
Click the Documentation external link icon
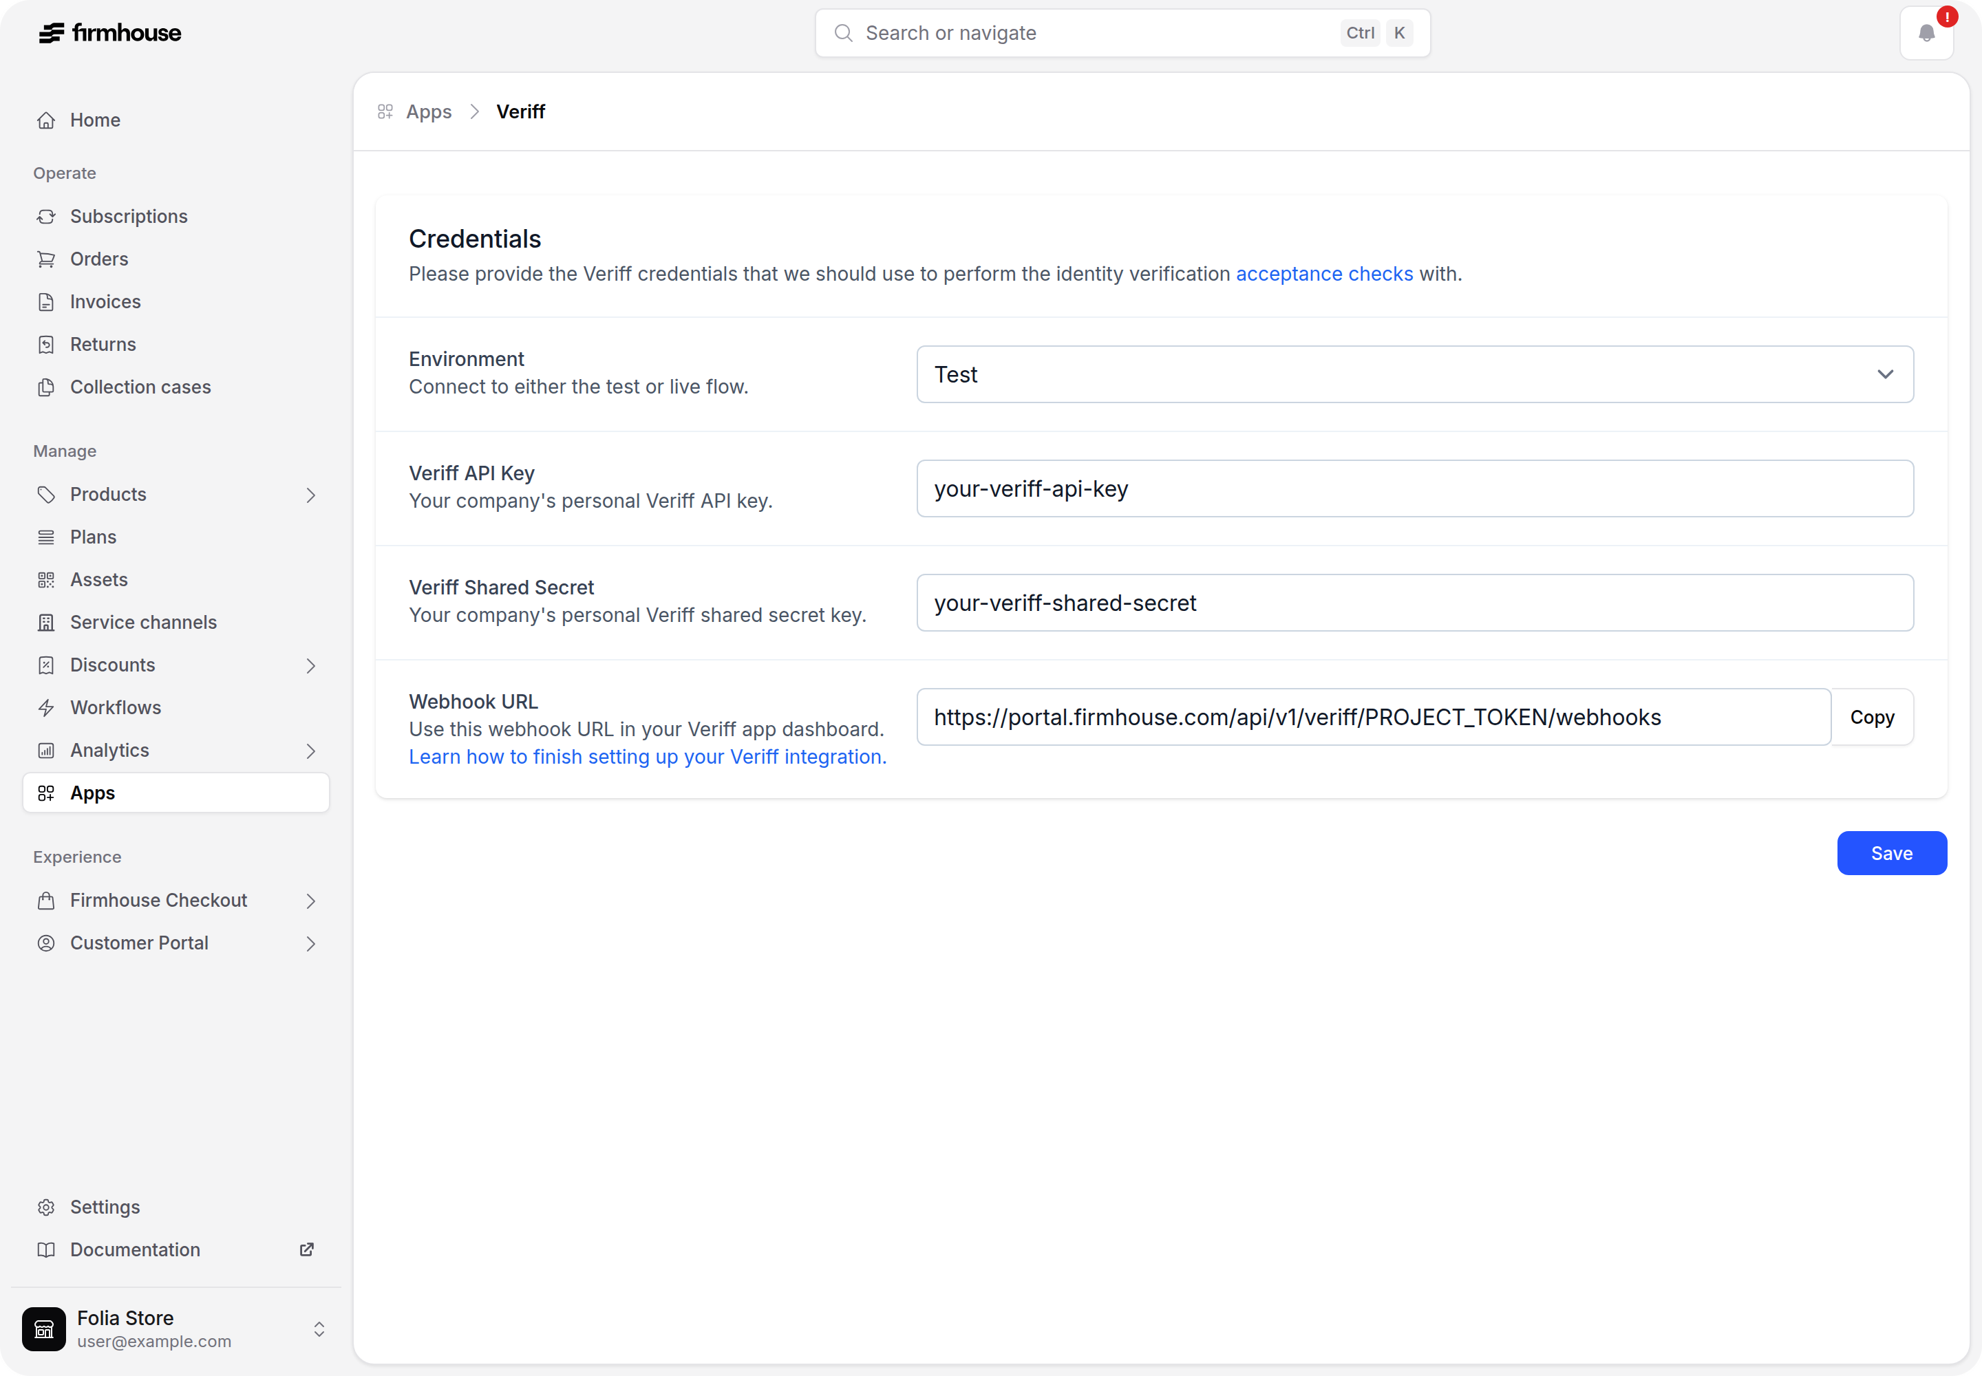point(306,1249)
